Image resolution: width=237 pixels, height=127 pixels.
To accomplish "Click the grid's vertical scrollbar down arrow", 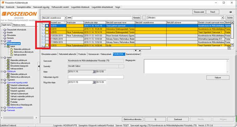I will pyautogui.click(x=232, y=45).
